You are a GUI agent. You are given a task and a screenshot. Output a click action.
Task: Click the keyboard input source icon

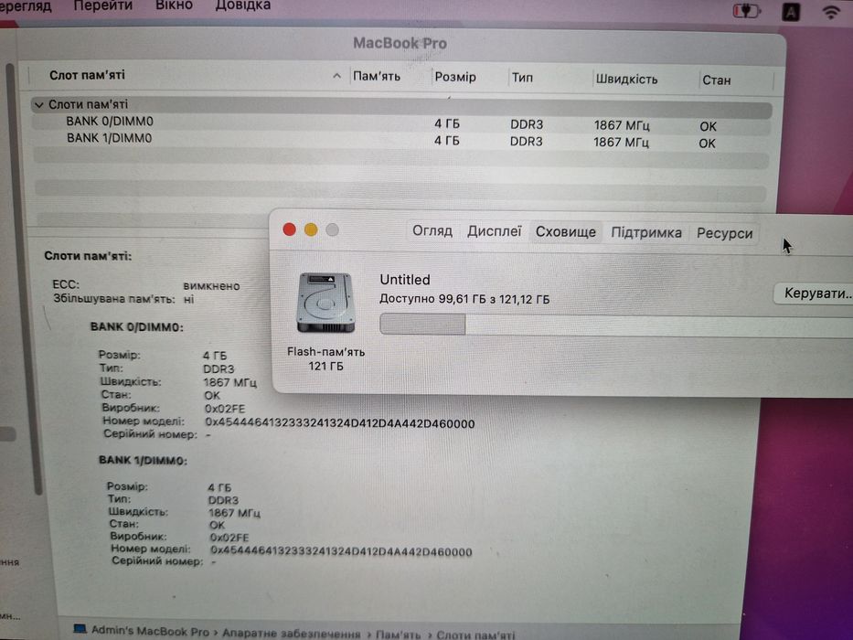(791, 12)
